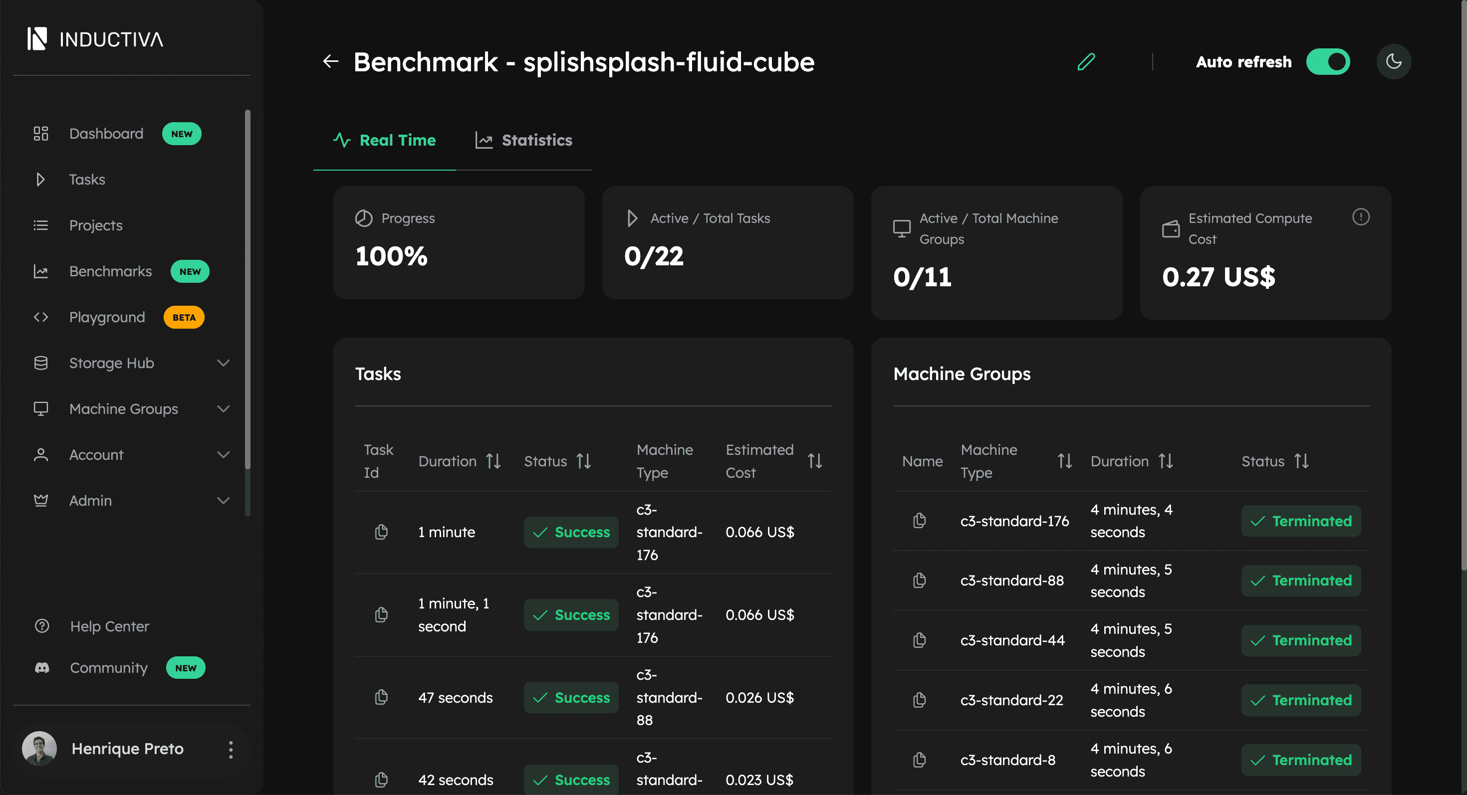Screen dimensions: 1467x795
Task: Copy the c3-standard-176 machine group name
Action: click(x=919, y=521)
